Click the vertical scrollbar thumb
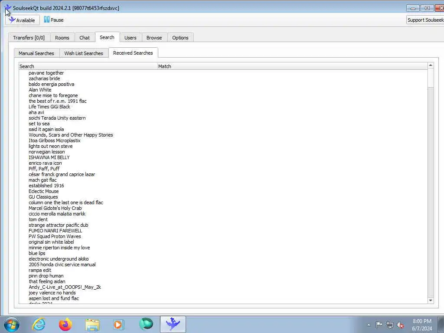The height and width of the screenshot is (333, 444). (431, 78)
